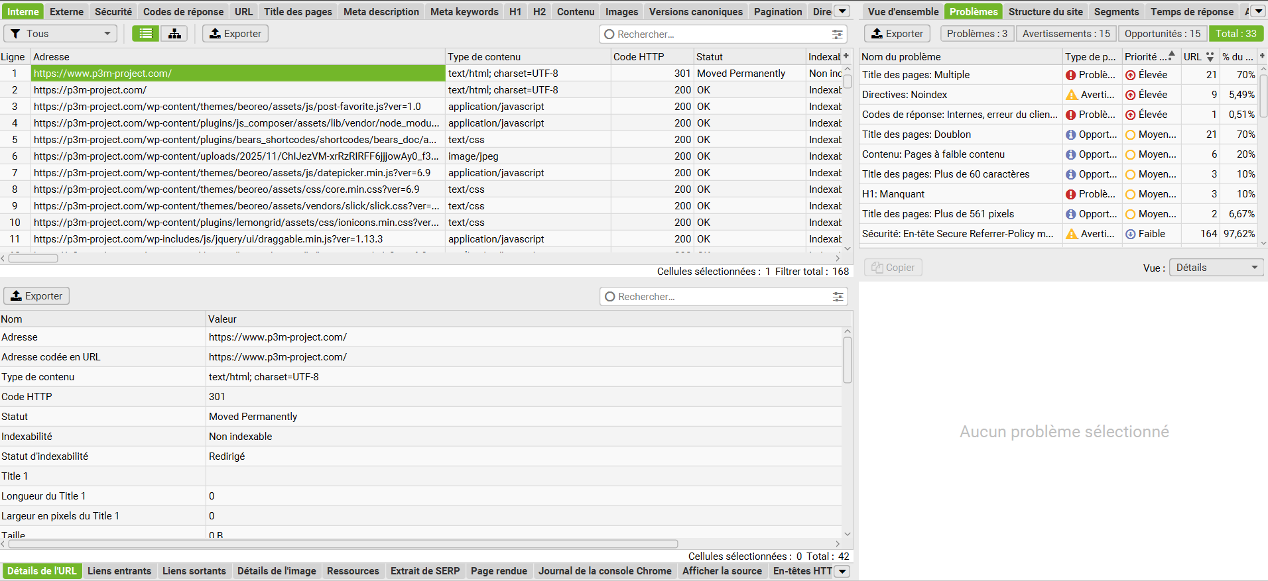Switch to tree structure view
1268x581 pixels.
pos(174,34)
